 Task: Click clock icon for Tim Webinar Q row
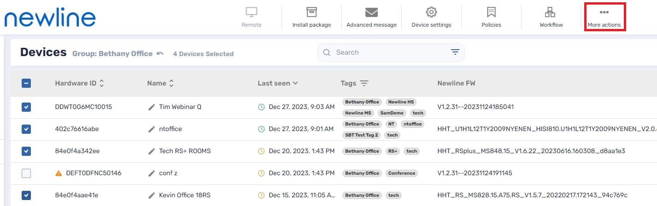tap(261, 107)
